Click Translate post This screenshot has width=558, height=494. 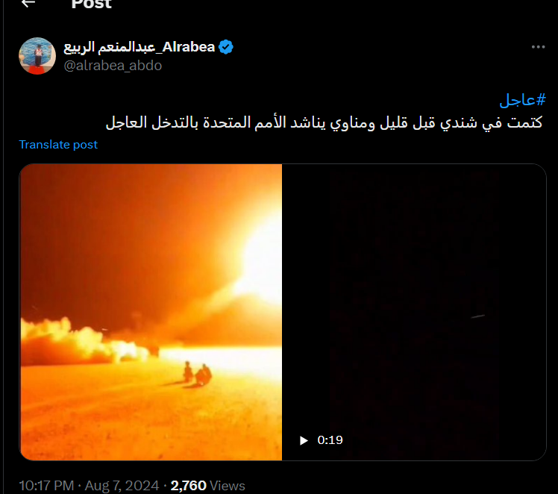(x=58, y=145)
